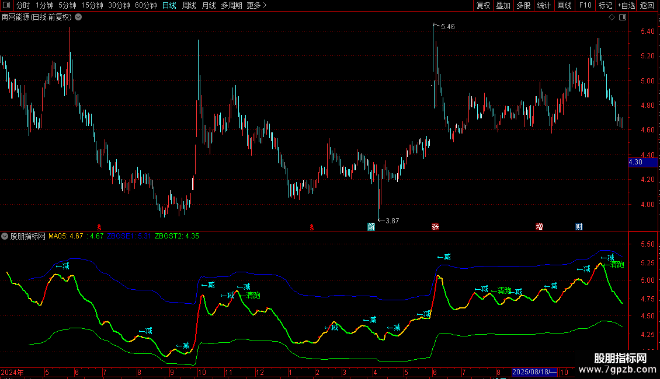Screen dimensions: 660x379
Task: Click the ZBGST2: 4.35 value
Action: pos(177,236)
